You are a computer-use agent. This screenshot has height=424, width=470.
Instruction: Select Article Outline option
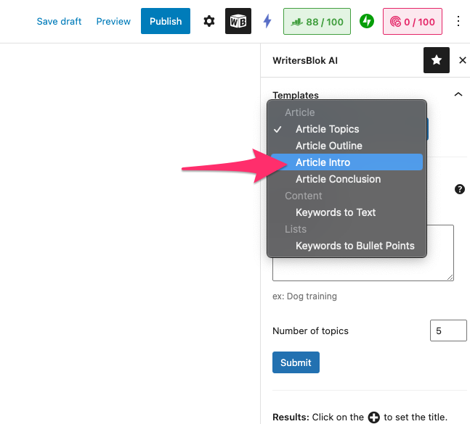tap(347, 146)
